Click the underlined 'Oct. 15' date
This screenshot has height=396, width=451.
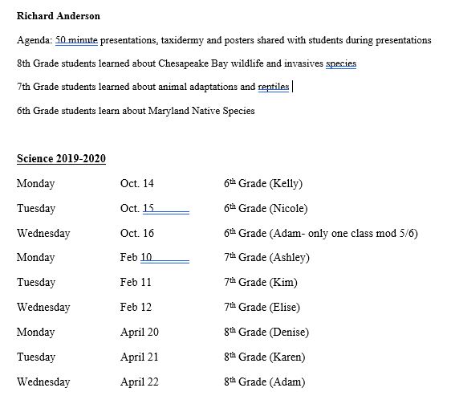tap(137, 208)
